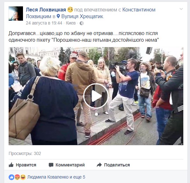Click the Леся Лохвицкая author name
Viewport: 190px width, 183px height.
(46, 10)
